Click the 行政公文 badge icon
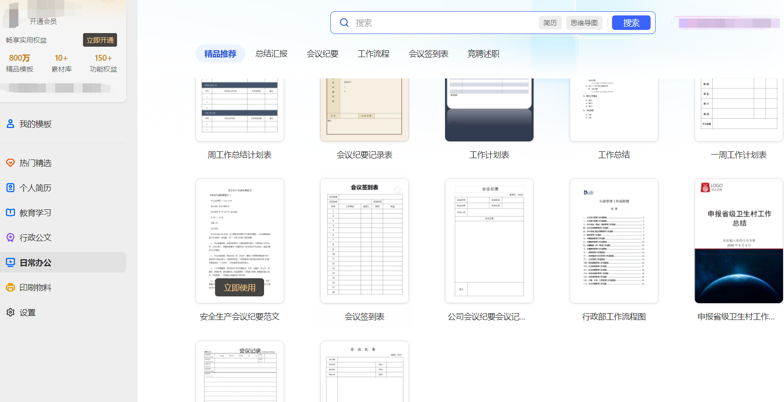Viewport: 784px width, 402px height. [10, 237]
